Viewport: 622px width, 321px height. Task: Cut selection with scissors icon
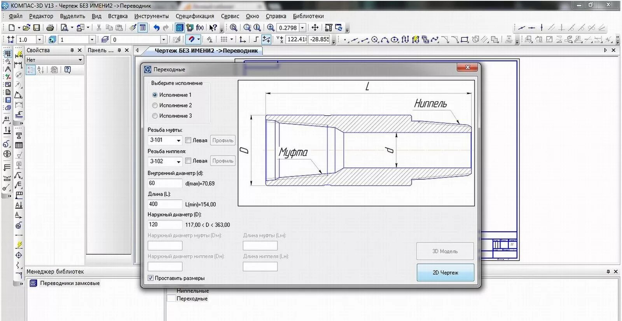(99, 28)
